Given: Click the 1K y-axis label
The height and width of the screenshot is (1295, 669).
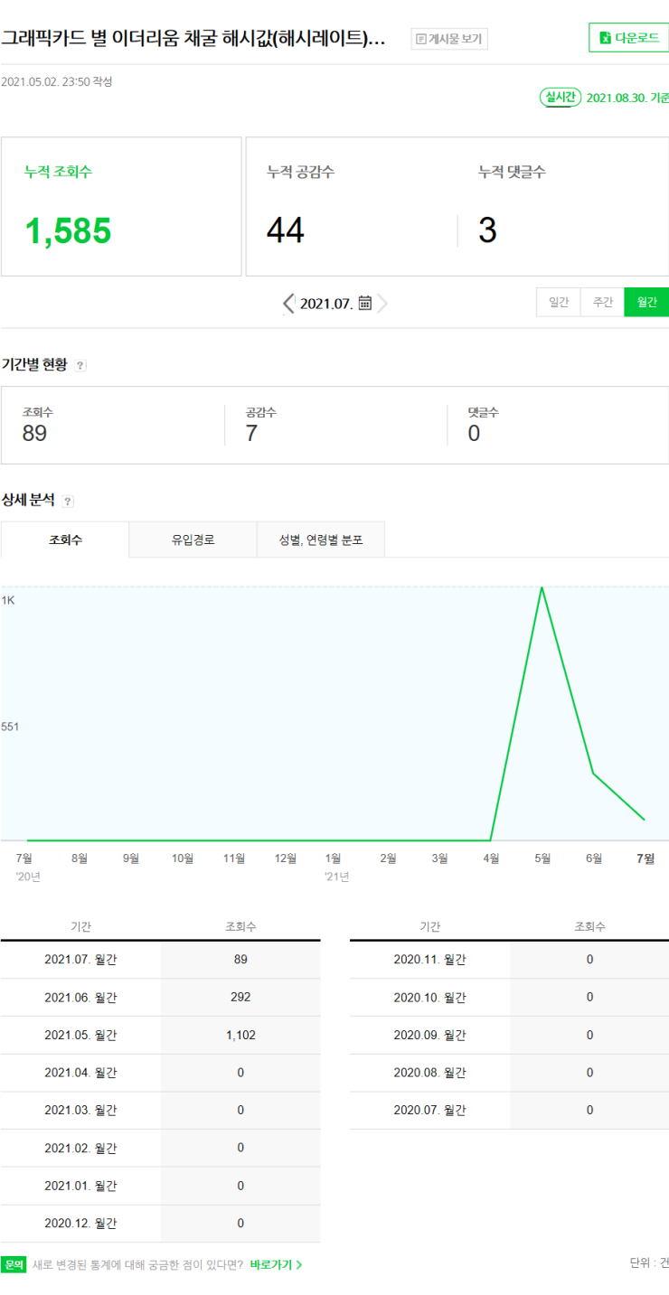Looking at the screenshot, I should click(x=8, y=601).
